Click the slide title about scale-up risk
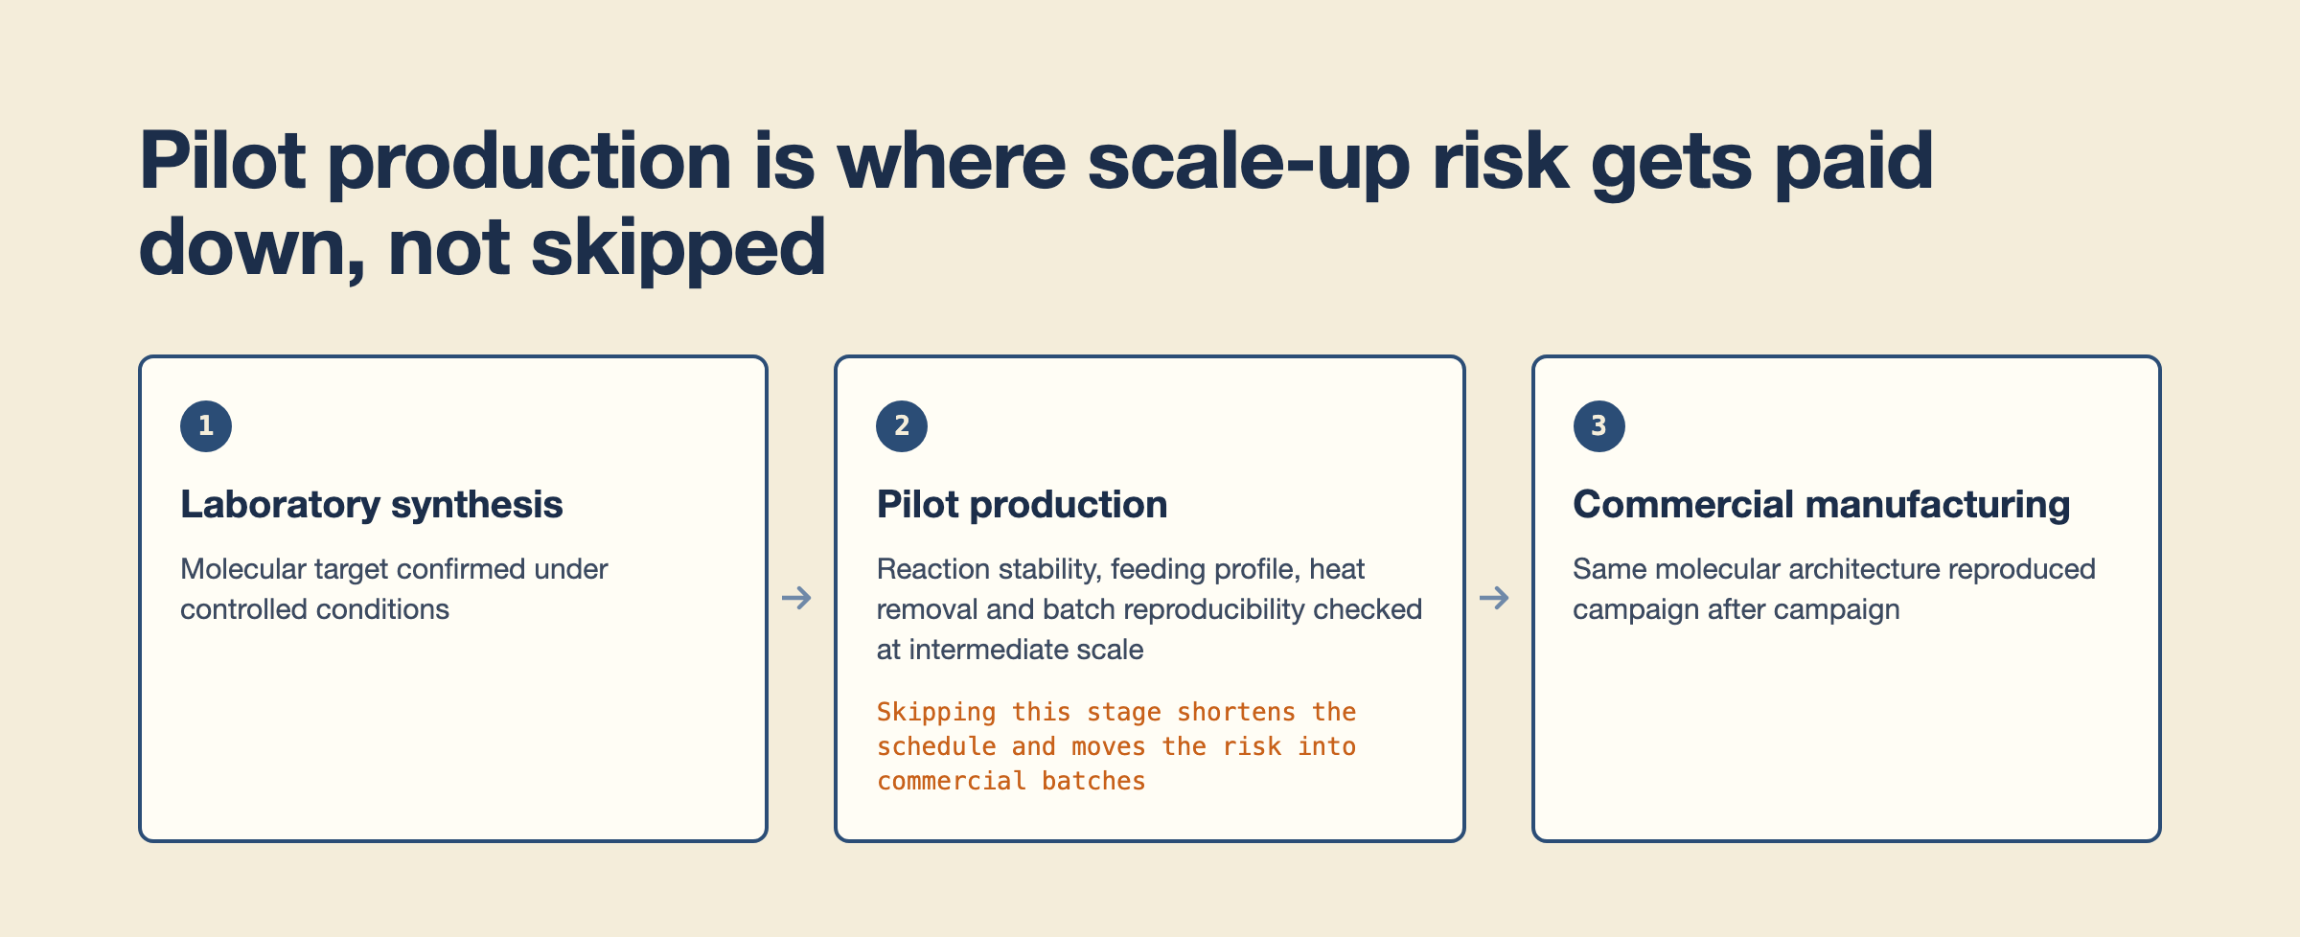The image size is (2300, 937). 1035,204
